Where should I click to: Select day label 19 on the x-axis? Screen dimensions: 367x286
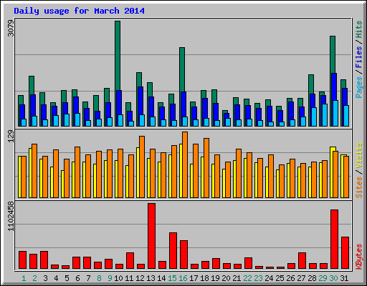click(x=215, y=278)
